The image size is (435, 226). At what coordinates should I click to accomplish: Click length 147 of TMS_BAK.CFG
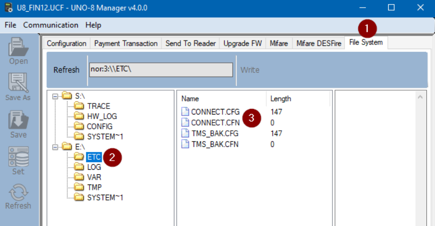(x=276, y=133)
